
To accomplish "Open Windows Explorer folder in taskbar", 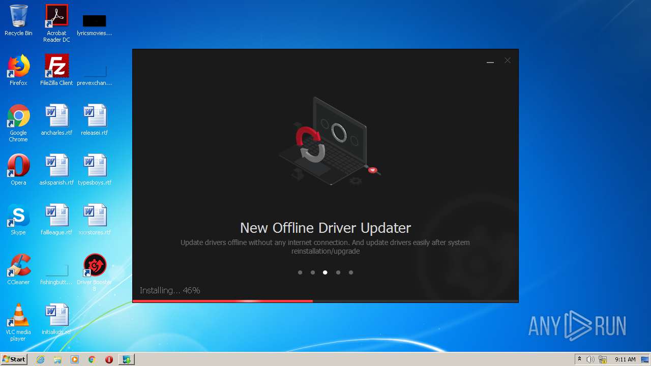I will pos(57,359).
